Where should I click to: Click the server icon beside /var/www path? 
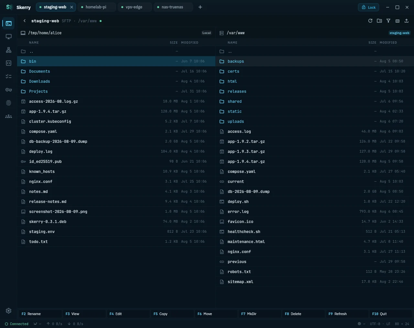point(222,33)
